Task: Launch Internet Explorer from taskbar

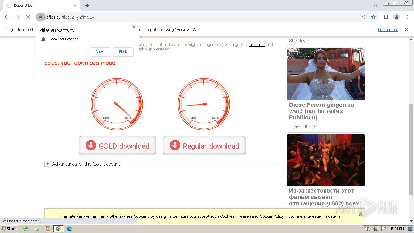Action: [x=26, y=229]
